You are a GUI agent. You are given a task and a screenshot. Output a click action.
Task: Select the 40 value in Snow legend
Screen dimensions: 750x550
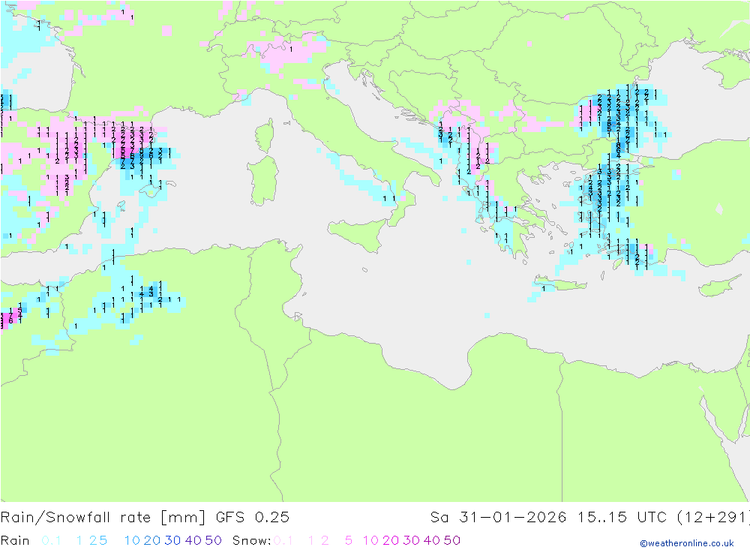(432, 540)
